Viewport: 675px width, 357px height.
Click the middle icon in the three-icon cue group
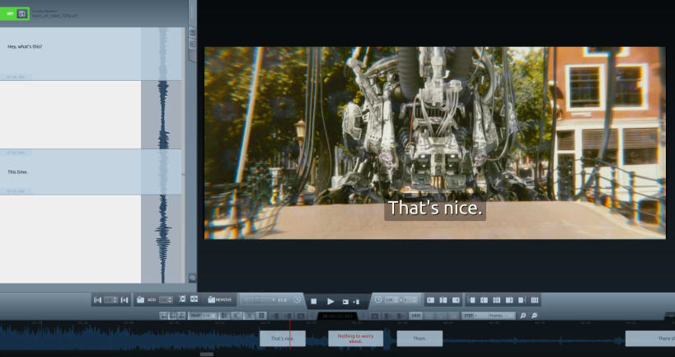click(443, 300)
